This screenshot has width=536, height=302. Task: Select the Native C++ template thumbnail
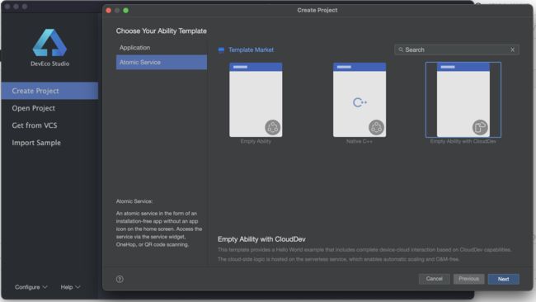pos(360,100)
